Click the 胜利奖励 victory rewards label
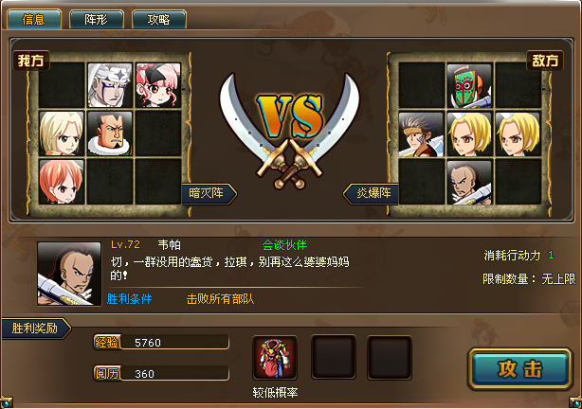This screenshot has width=582, height=409. tap(36, 329)
